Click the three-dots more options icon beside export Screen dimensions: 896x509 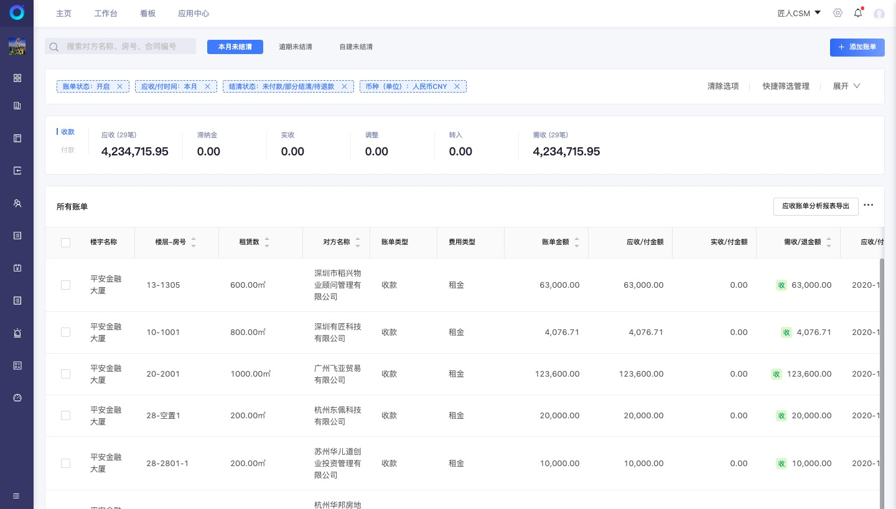click(x=869, y=206)
